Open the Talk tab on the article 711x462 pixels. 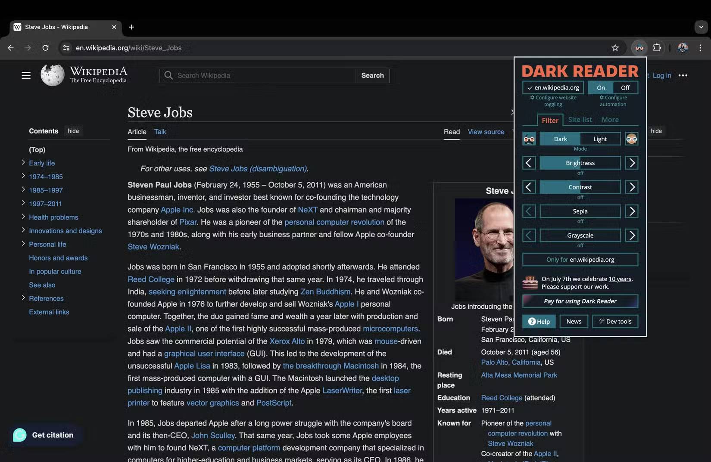(160, 132)
